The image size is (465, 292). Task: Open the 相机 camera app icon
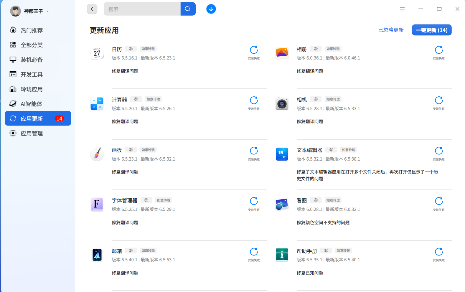[x=282, y=104]
